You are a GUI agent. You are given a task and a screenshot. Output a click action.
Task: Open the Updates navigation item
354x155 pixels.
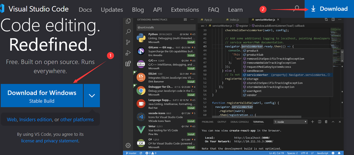112,10
